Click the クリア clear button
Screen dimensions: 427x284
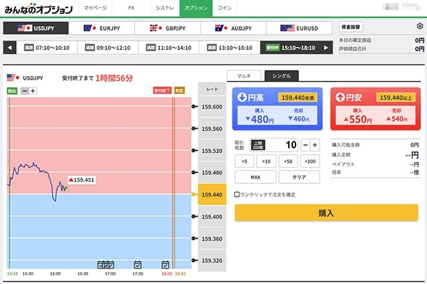coord(300,177)
